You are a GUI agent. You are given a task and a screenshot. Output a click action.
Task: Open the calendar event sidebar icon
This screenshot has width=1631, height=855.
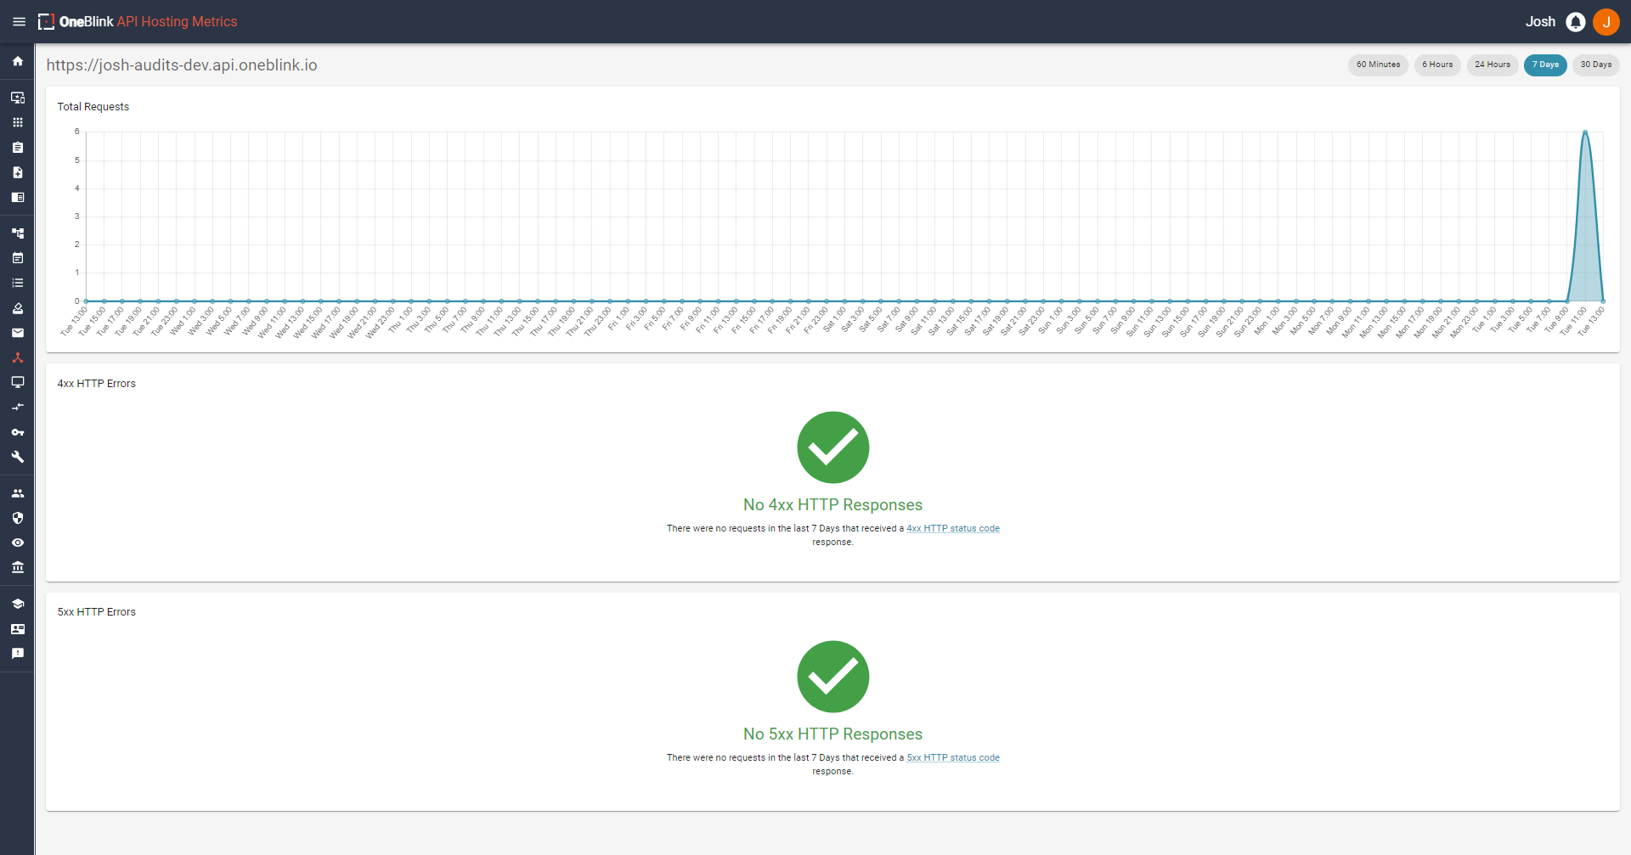coord(18,258)
